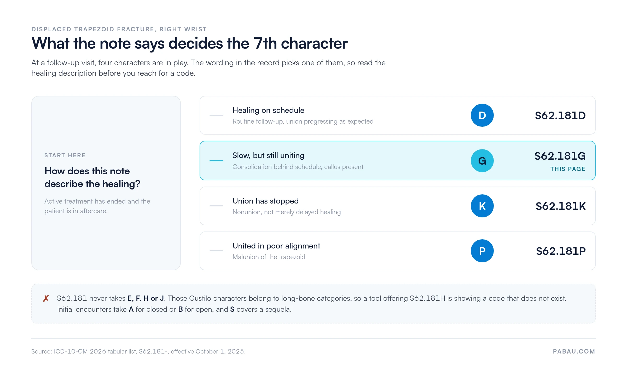Click the S62.181K code label
627x382 pixels.
click(561, 206)
